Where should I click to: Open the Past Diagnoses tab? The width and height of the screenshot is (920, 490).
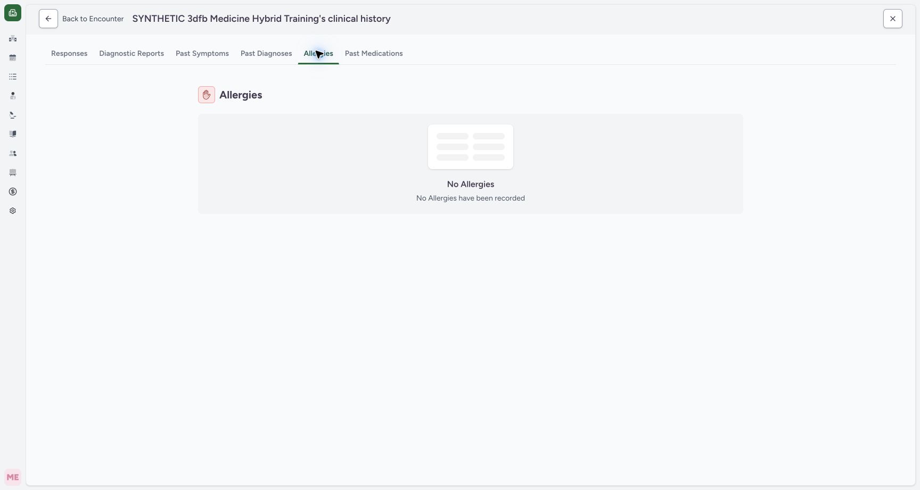[x=266, y=53]
